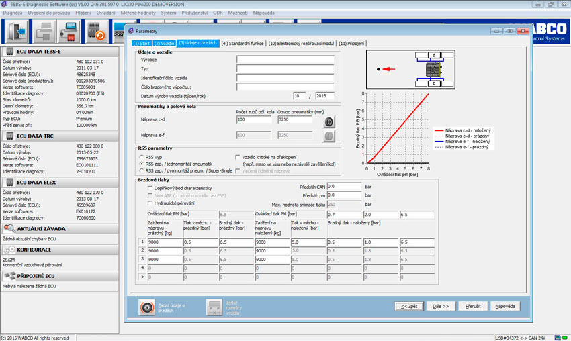This screenshot has height=341, width=571.
Task: Click the ECU DATA TRC panel icon
Action: (10, 136)
